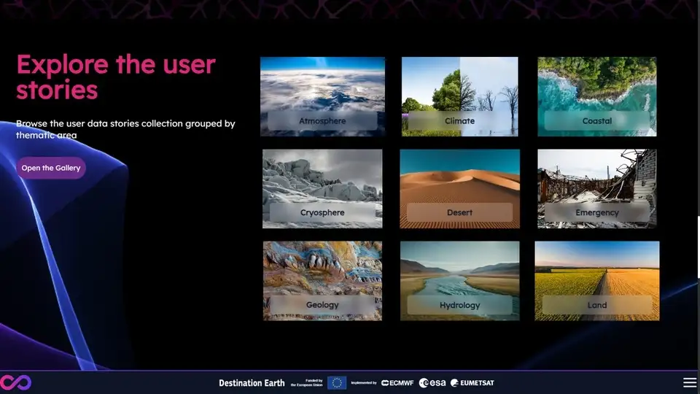Open the Coastal stories thumbnail

pyautogui.click(x=596, y=96)
